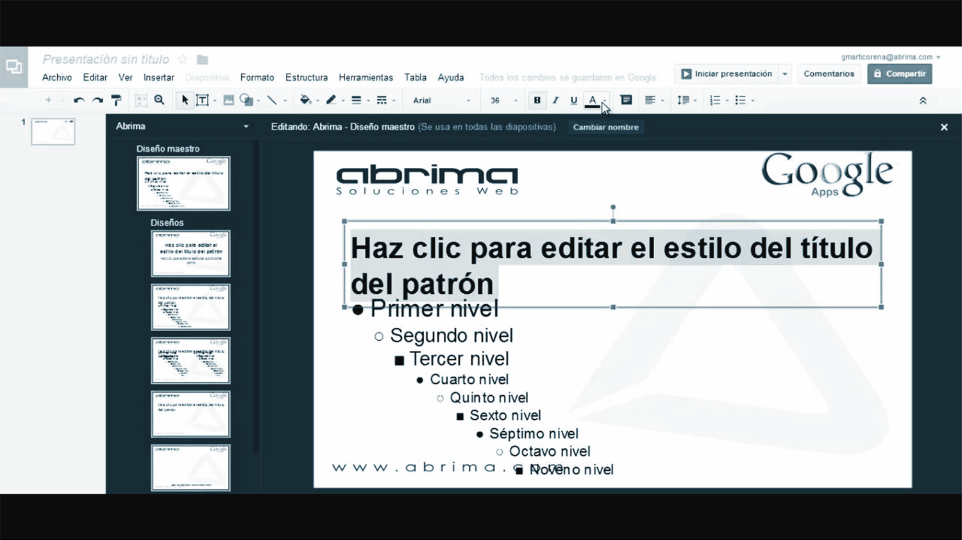Choose the select arrow cursor tool
Viewport: 962px width, 540px height.
coord(185,100)
